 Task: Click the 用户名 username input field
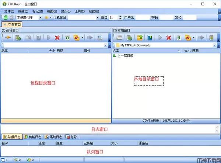[142, 18]
